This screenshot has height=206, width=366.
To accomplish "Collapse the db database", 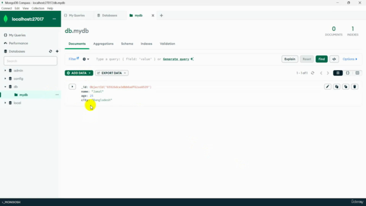I will click(x=5, y=86).
